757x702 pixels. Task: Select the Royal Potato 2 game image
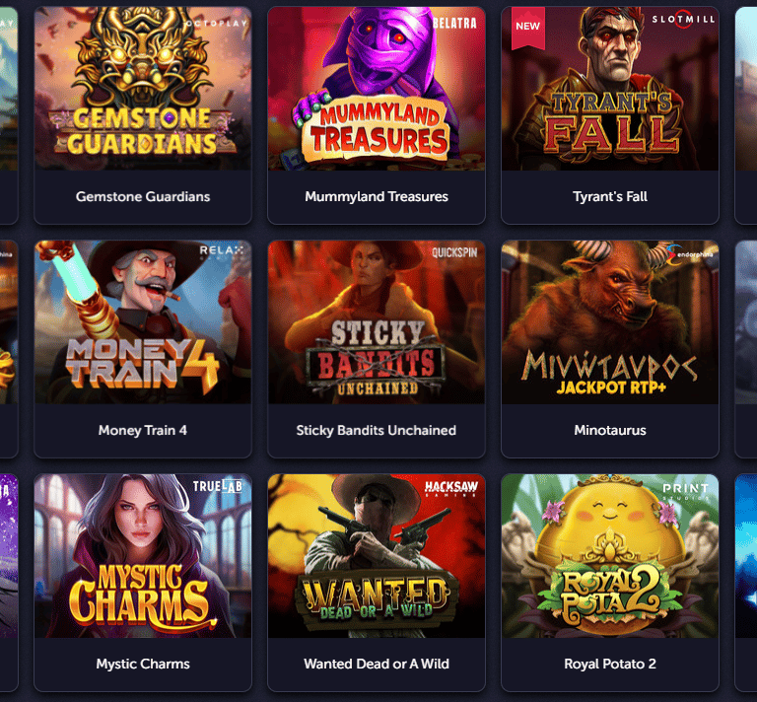tap(610, 556)
